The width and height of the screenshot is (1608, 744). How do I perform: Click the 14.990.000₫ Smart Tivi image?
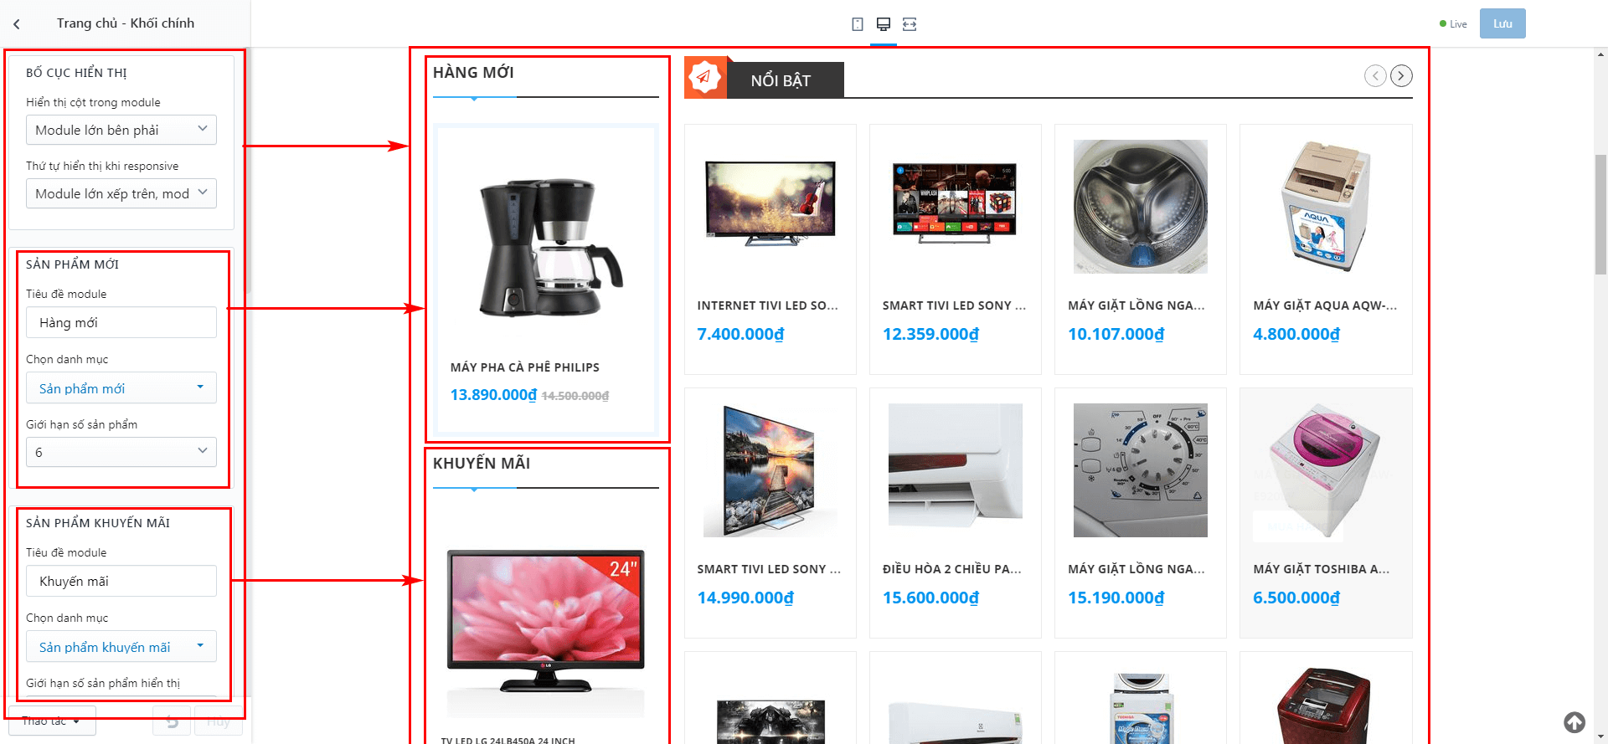tap(770, 470)
